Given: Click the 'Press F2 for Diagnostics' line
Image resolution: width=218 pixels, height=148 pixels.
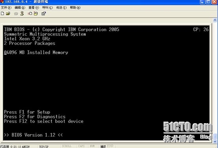Looking at the screenshot, I should click(35, 117).
